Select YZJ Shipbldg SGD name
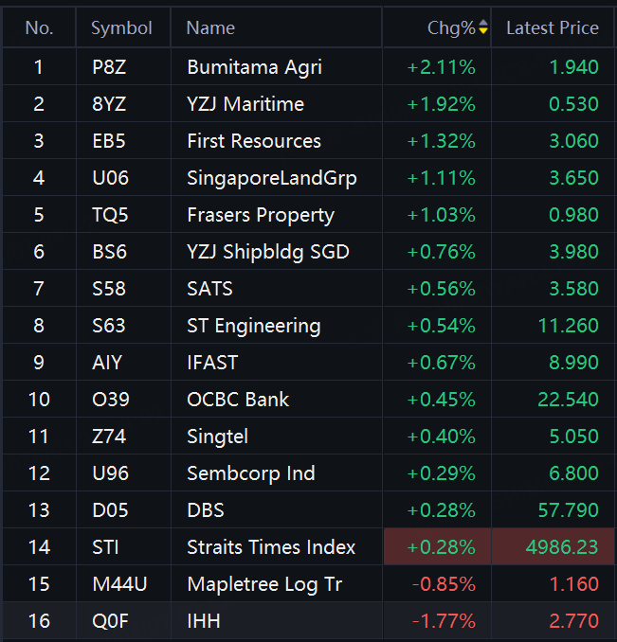Image resolution: width=617 pixels, height=642 pixels. pos(268,252)
